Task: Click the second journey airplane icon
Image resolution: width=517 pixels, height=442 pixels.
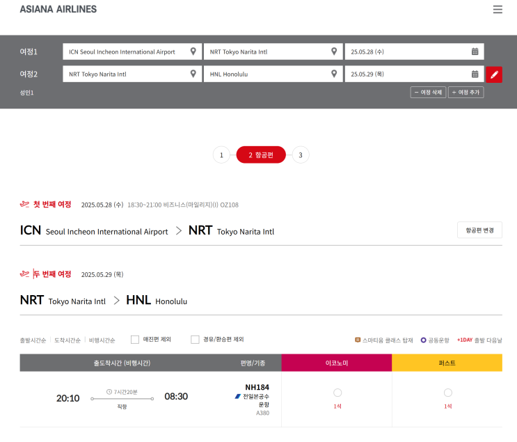Action: pos(24,274)
